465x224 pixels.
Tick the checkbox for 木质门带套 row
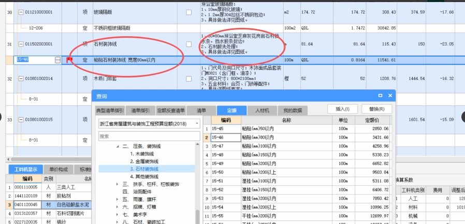(188, 78)
